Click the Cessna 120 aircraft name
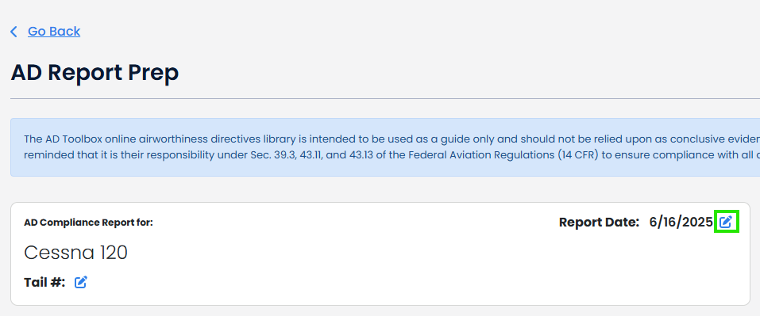 tap(75, 253)
